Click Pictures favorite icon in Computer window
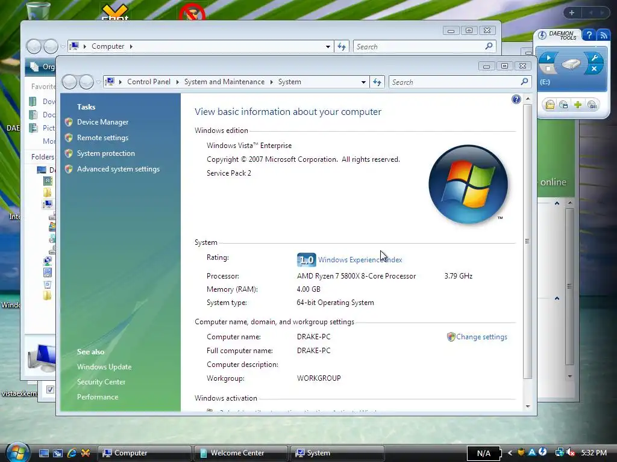The image size is (617, 462). coord(33,128)
